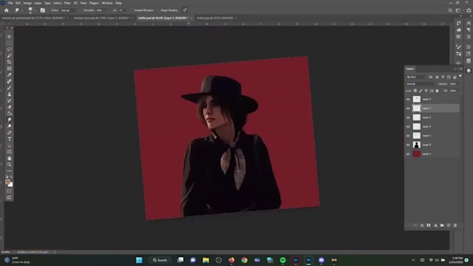Click the Layers panel tab title
The height and width of the screenshot is (266, 473).
tap(410, 69)
